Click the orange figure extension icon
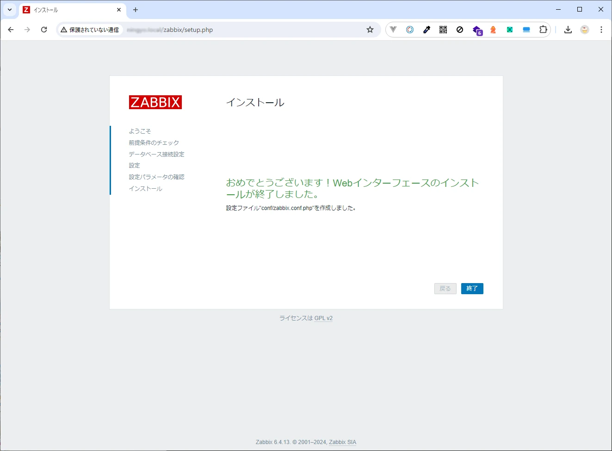Image resolution: width=612 pixels, height=451 pixels. (x=493, y=30)
